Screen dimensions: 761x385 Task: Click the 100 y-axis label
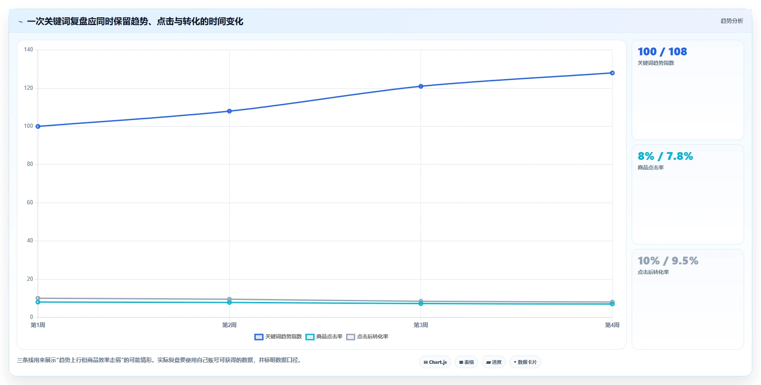click(29, 126)
